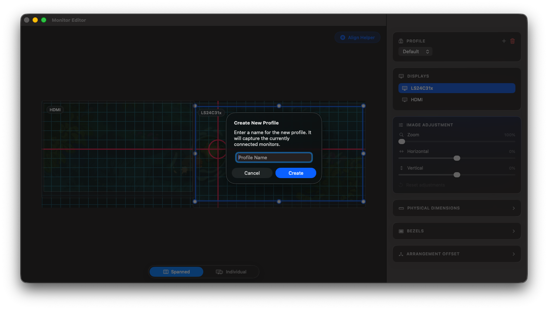Screen dimensions: 548x310
Task: Click Reset adjustments icon
Action: (x=401, y=185)
